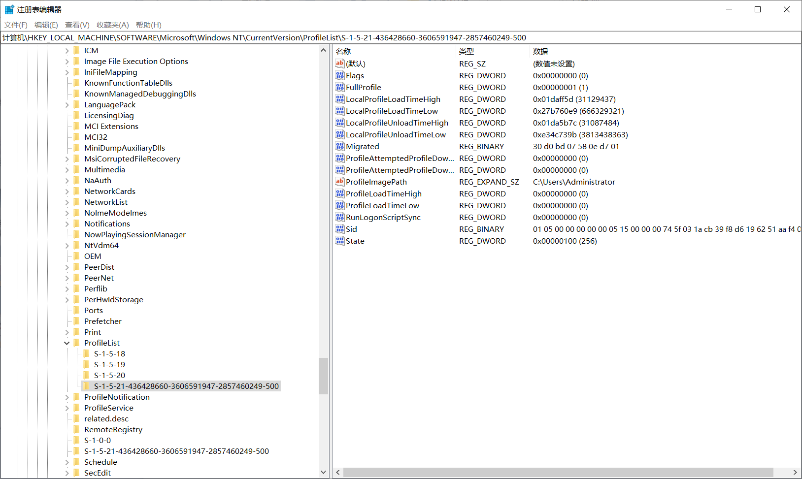This screenshot has width=802, height=479.
Task: Open the 收藏夹(A) menu
Action: pyautogui.click(x=113, y=25)
